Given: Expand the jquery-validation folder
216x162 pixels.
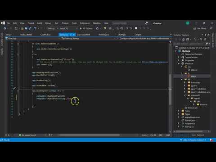Looking at the screenshot, I should 185,89.
